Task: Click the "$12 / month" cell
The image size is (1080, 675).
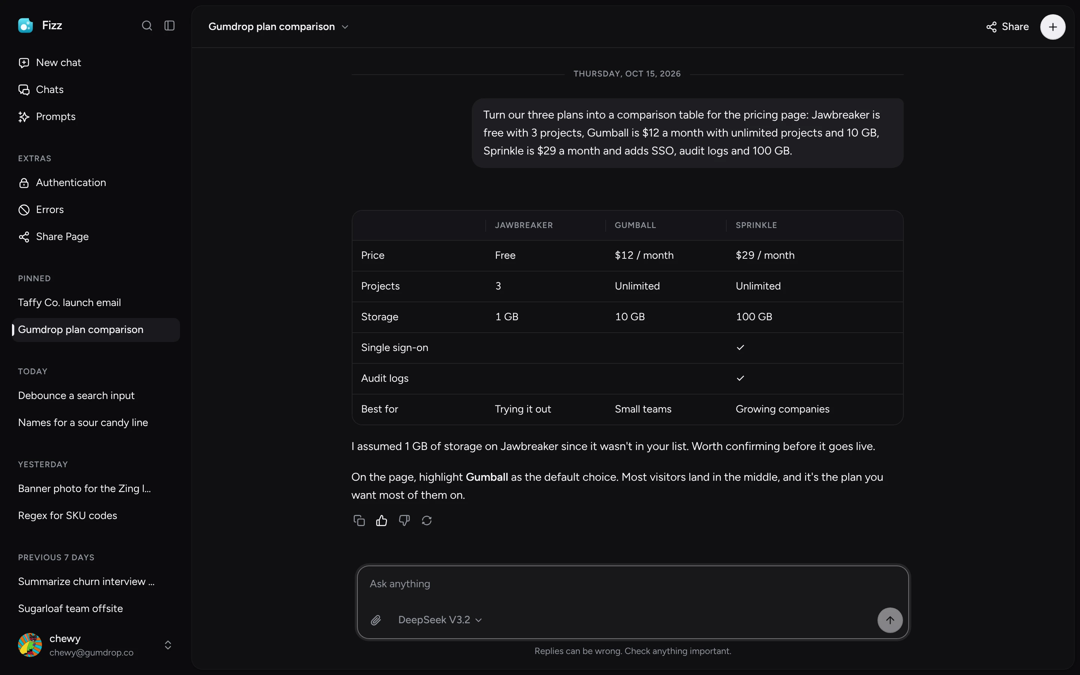Action: 644,255
